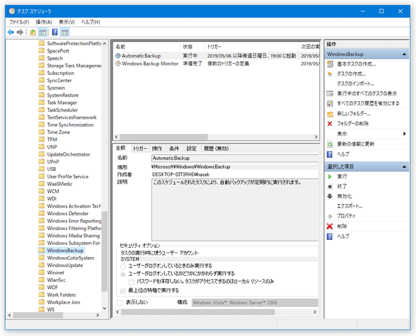The image size is (416, 336).
Task: Switch to the 履歴 (無効) tab
Action: [x=216, y=148]
